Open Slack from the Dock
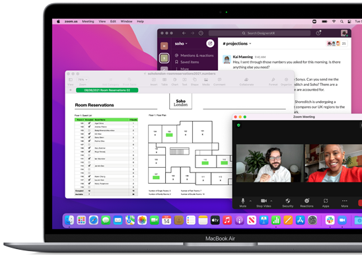The image size is (362, 255). 330,220
